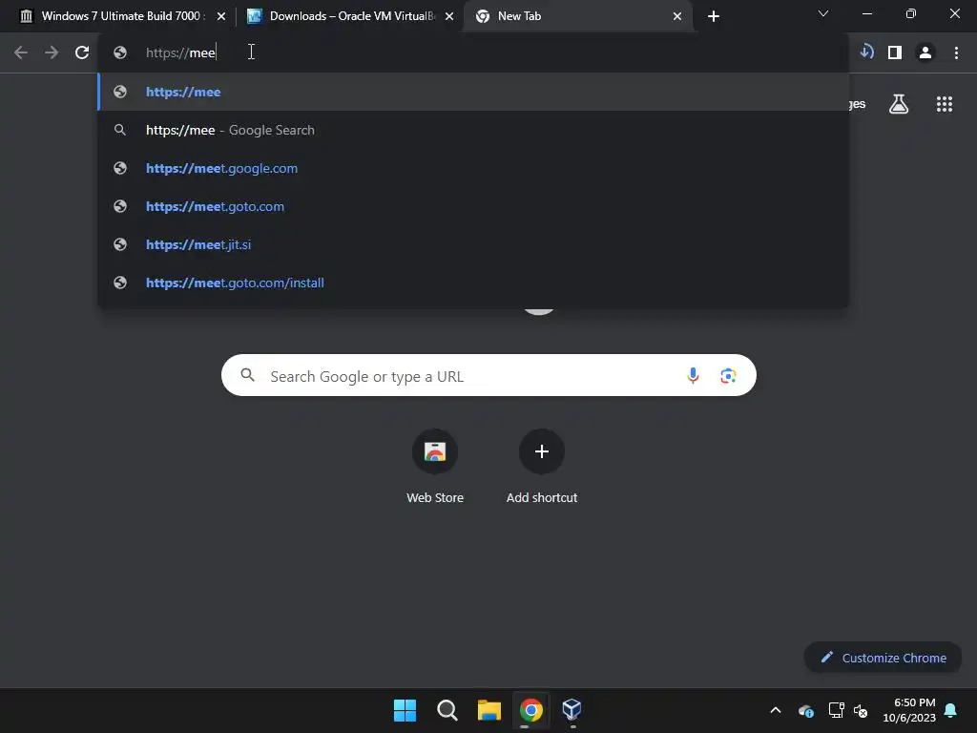
Task: Open Customize Chrome button
Action: [883, 658]
